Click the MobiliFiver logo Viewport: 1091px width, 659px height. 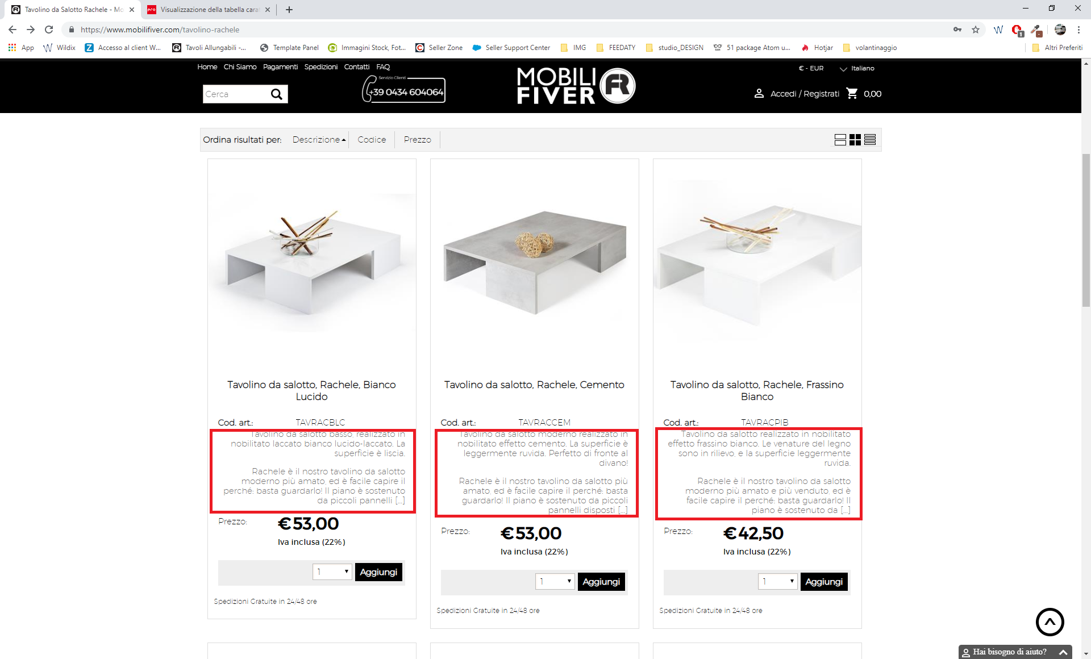pos(576,86)
